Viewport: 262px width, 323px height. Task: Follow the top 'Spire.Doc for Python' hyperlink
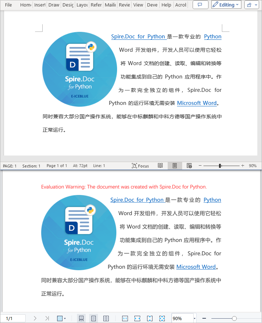tap(138, 37)
